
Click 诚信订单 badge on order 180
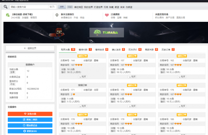coord(182,115)
